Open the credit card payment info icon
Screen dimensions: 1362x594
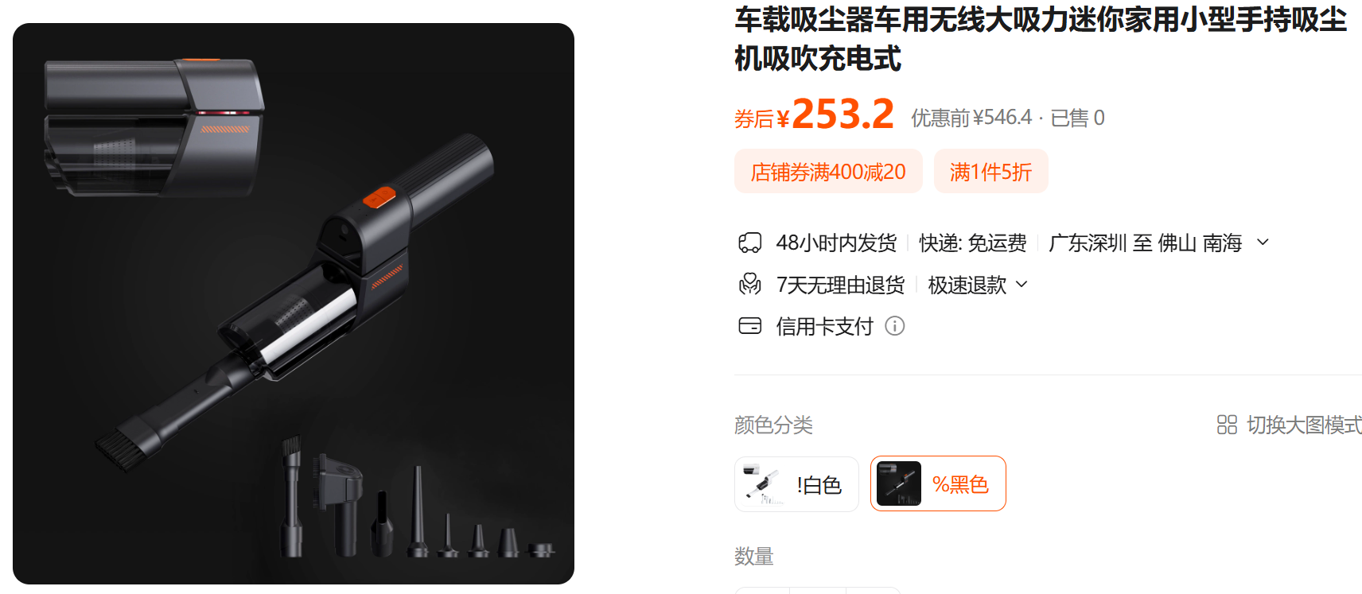click(x=895, y=326)
